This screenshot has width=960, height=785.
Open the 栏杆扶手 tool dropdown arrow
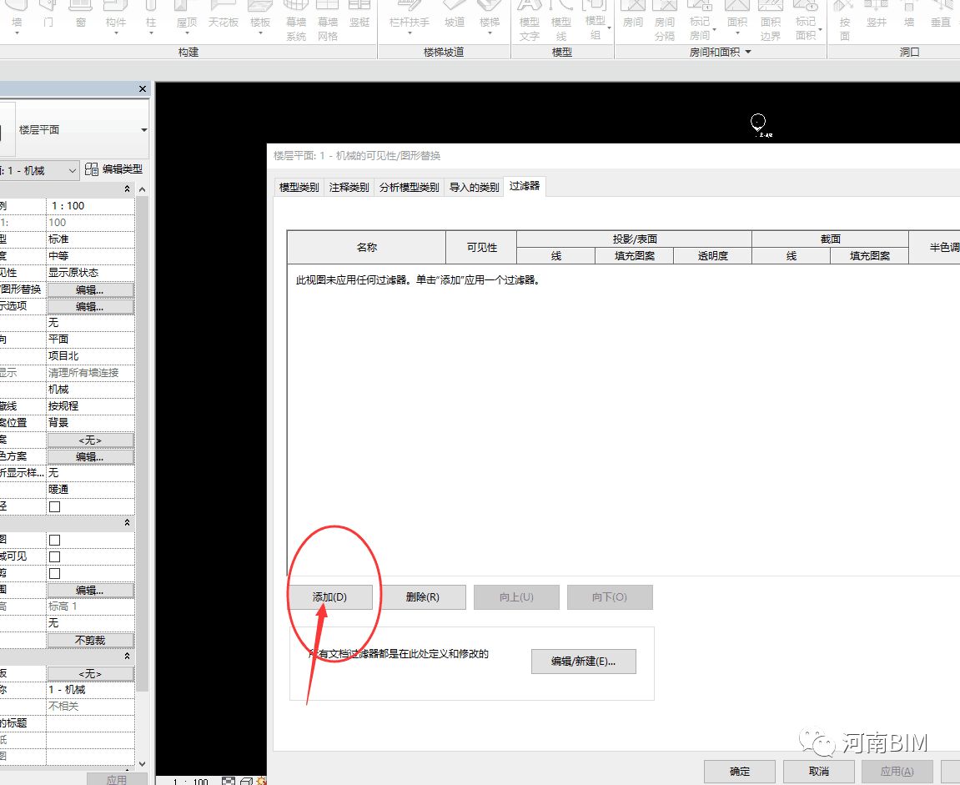pyautogui.click(x=410, y=33)
